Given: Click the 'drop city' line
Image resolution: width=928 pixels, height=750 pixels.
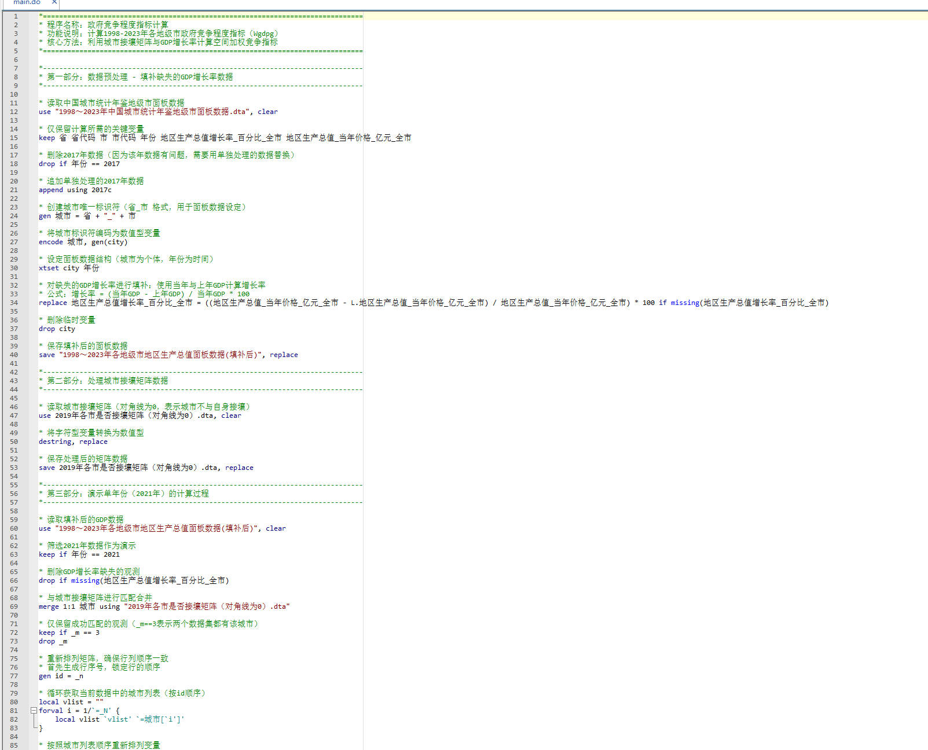Looking at the screenshot, I should pyautogui.click(x=57, y=329).
